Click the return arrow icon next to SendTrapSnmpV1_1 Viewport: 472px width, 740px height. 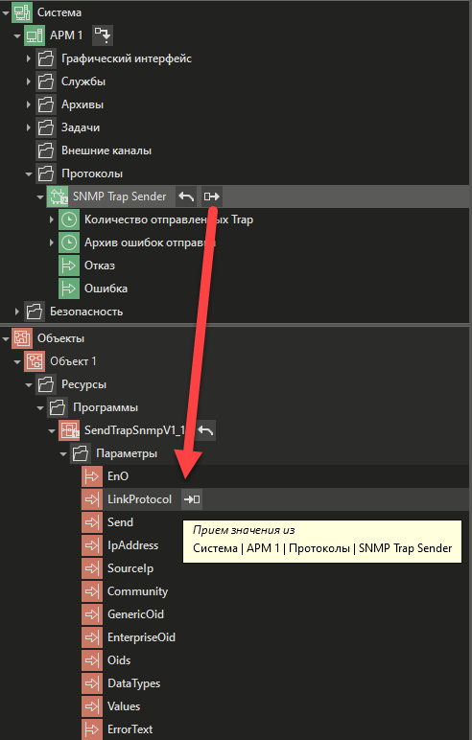tap(205, 430)
